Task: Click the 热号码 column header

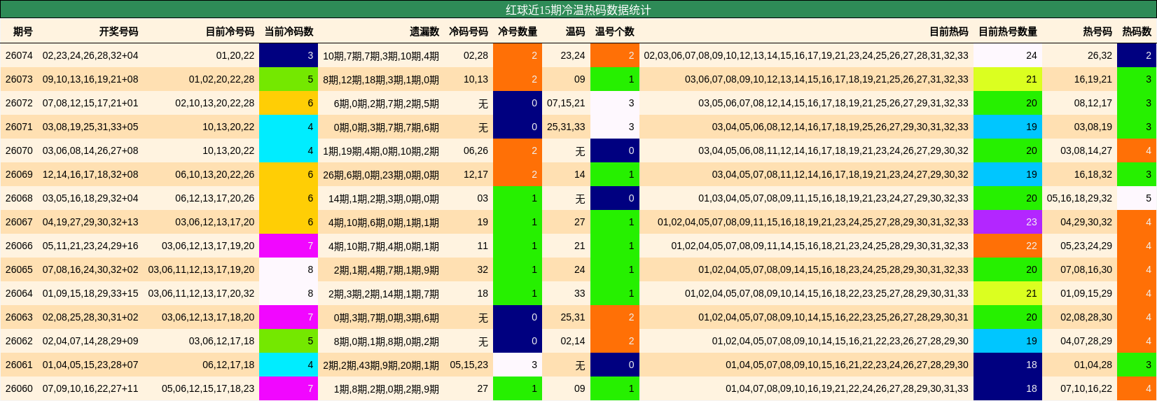Action: 1097,31
